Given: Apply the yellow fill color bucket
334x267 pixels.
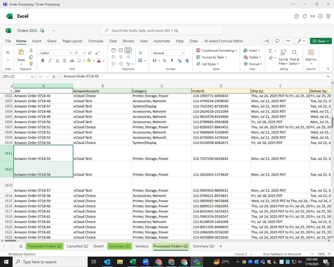Looking at the screenshot, I should point(89,60).
